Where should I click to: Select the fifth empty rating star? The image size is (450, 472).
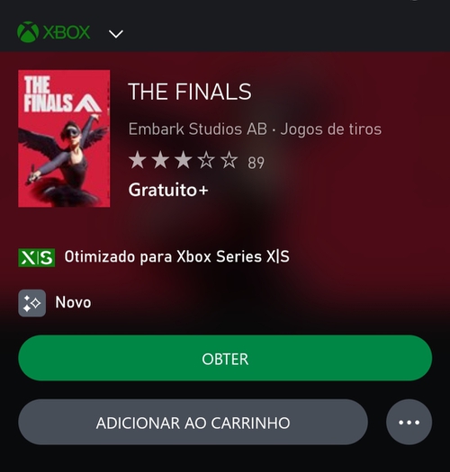point(229,160)
